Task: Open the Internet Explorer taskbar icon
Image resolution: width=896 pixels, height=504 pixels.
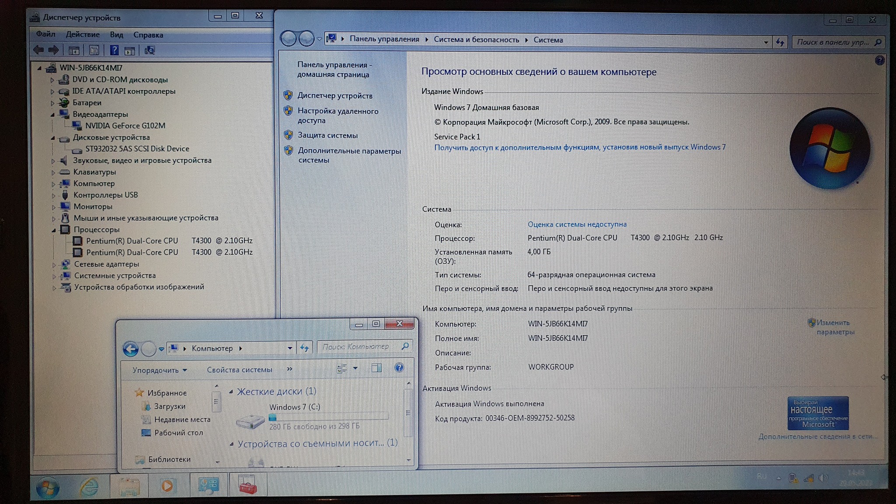Action: (89, 486)
